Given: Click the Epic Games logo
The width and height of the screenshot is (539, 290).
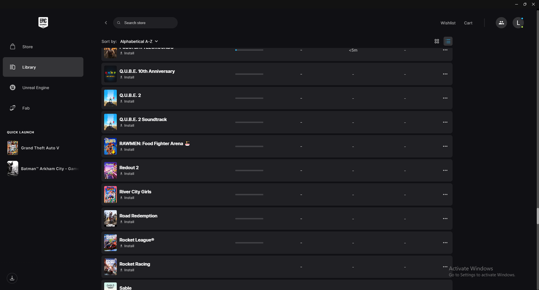Looking at the screenshot, I should pyautogui.click(x=43, y=23).
